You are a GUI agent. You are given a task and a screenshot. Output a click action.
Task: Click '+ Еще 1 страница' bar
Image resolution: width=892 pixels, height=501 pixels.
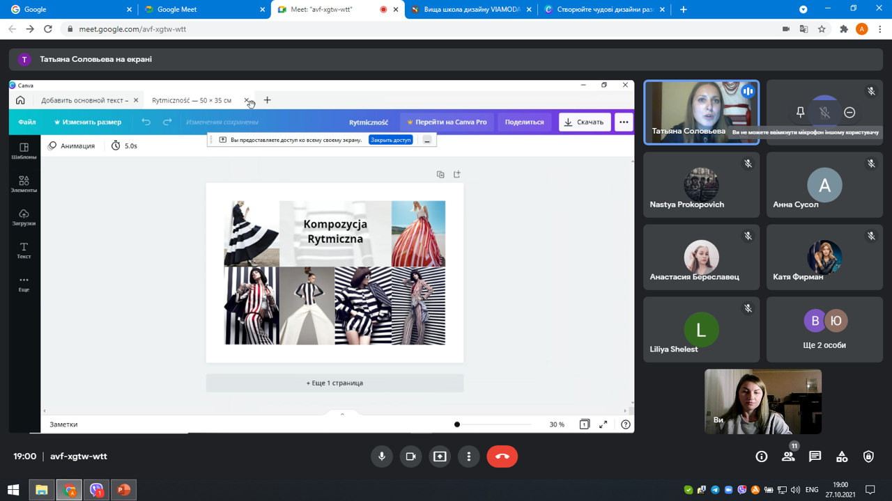click(x=334, y=383)
